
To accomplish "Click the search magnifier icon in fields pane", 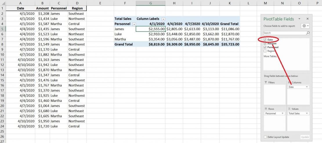I will (307, 33).
